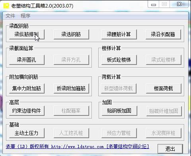Select the 约束边缘构件 button
This screenshot has height=156, width=191.
point(27,111)
